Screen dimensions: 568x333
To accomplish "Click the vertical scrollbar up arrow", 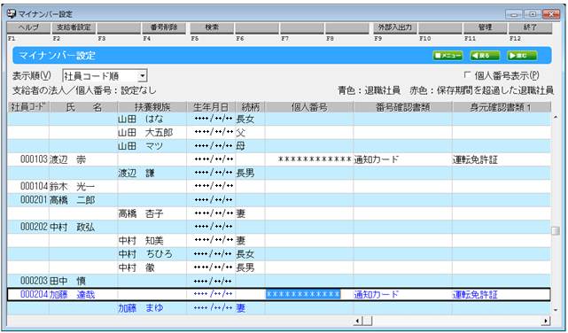I will pyautogui.click(x=556, y=117).
